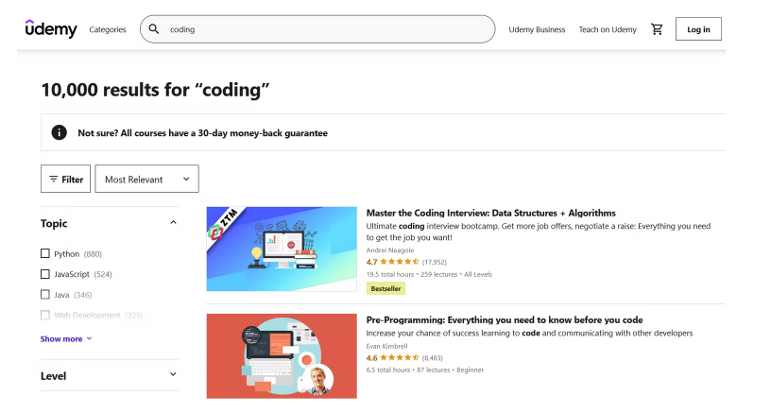Click Show more under Topic
This screenshot has height=413, width=771.
66,338
